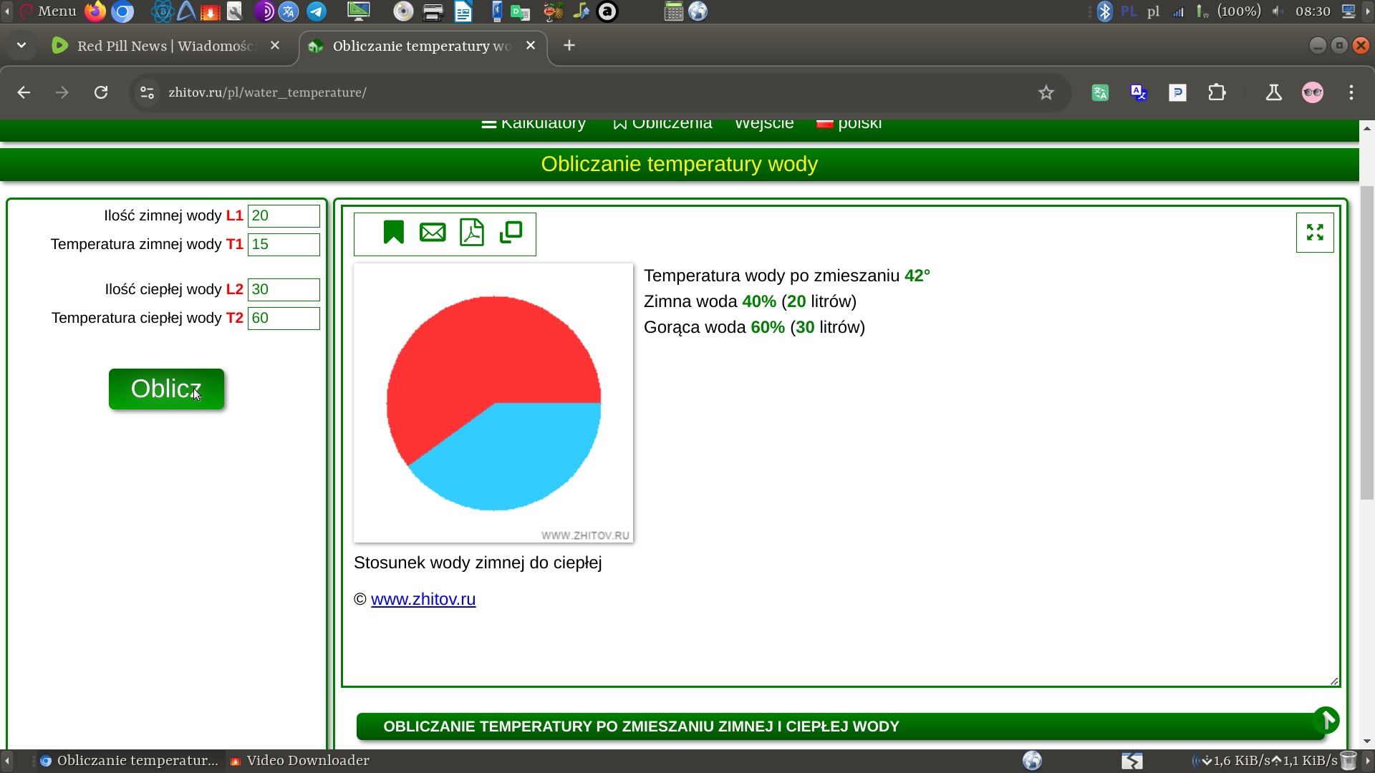Click the browser profile avatar
The width and height of the screenshot is (1375, 773).
[x=1313, y=92]
